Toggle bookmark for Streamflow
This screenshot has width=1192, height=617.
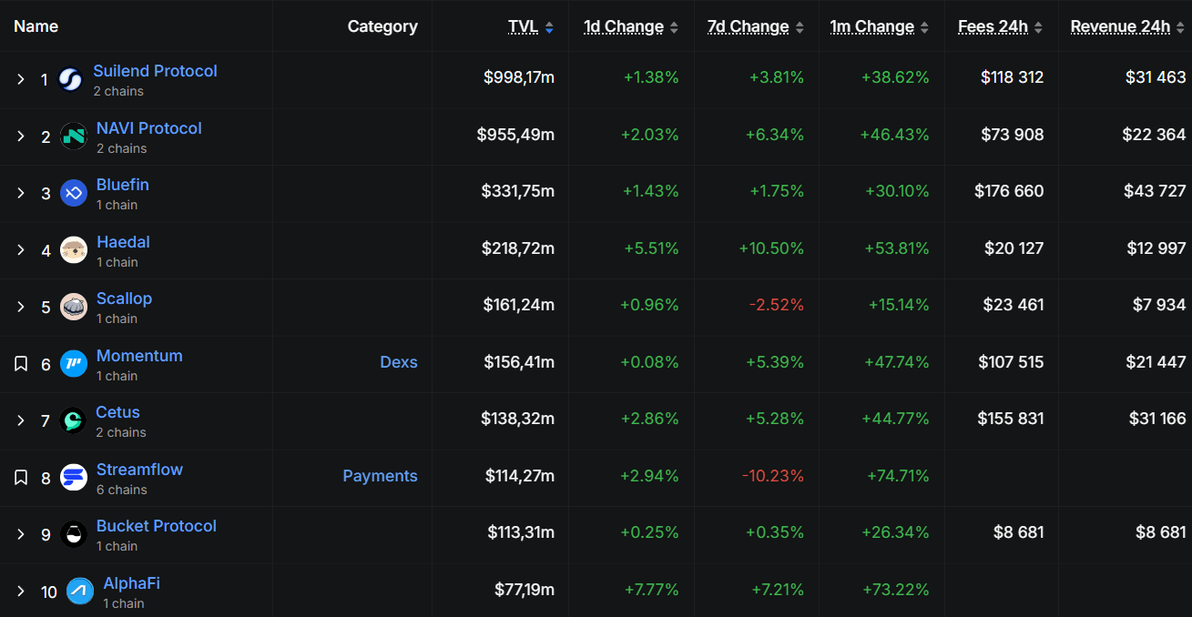pos(21,478)
